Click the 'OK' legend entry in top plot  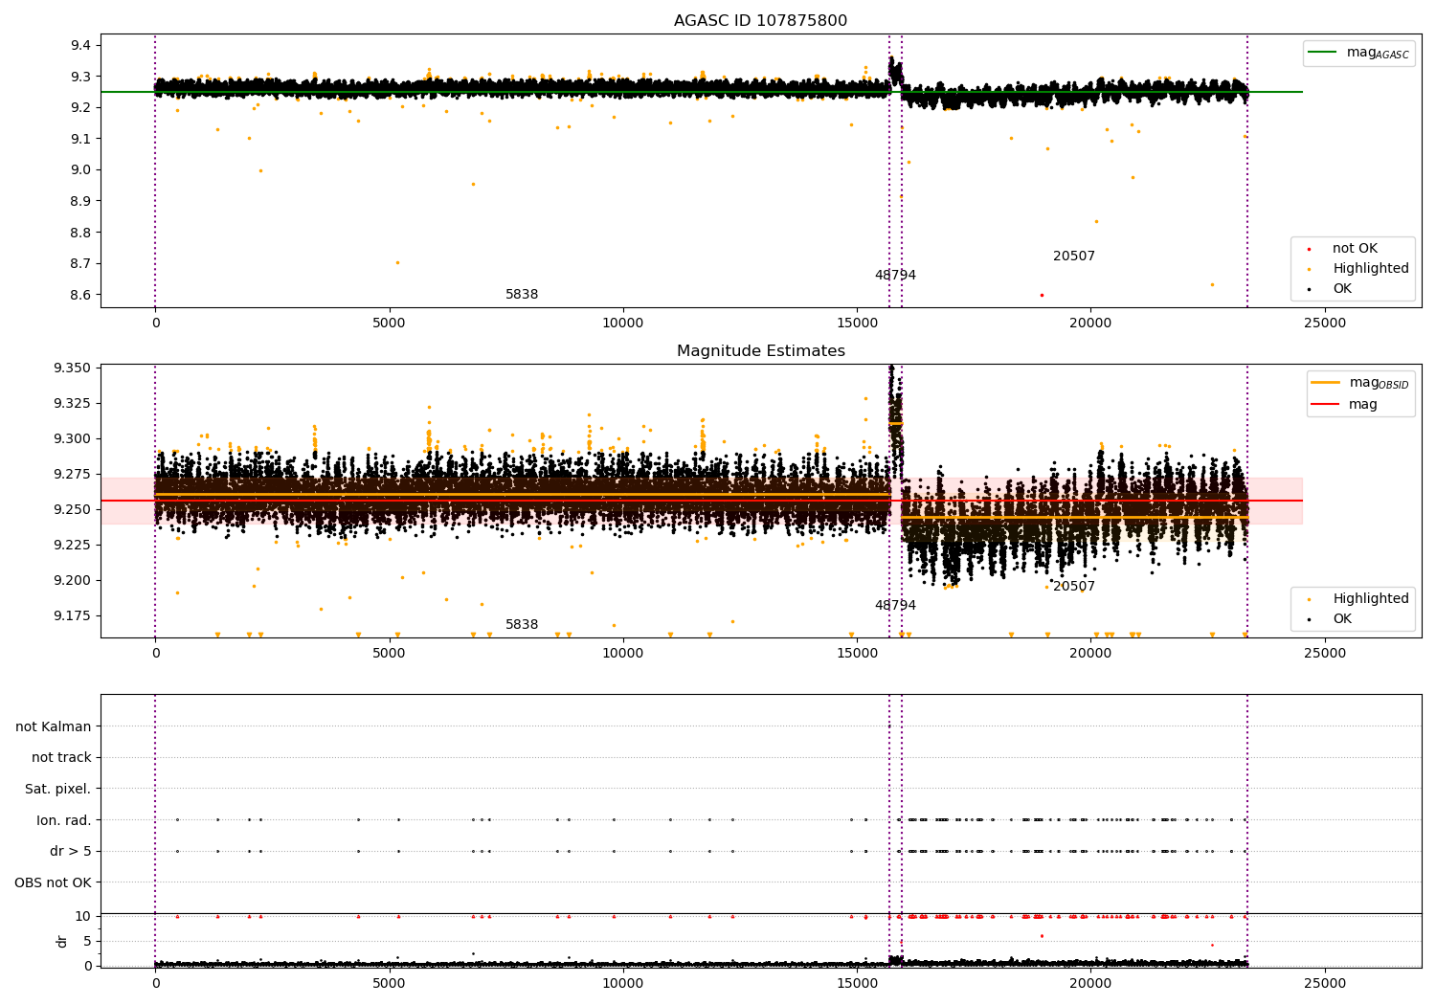tap(1342, 289)
